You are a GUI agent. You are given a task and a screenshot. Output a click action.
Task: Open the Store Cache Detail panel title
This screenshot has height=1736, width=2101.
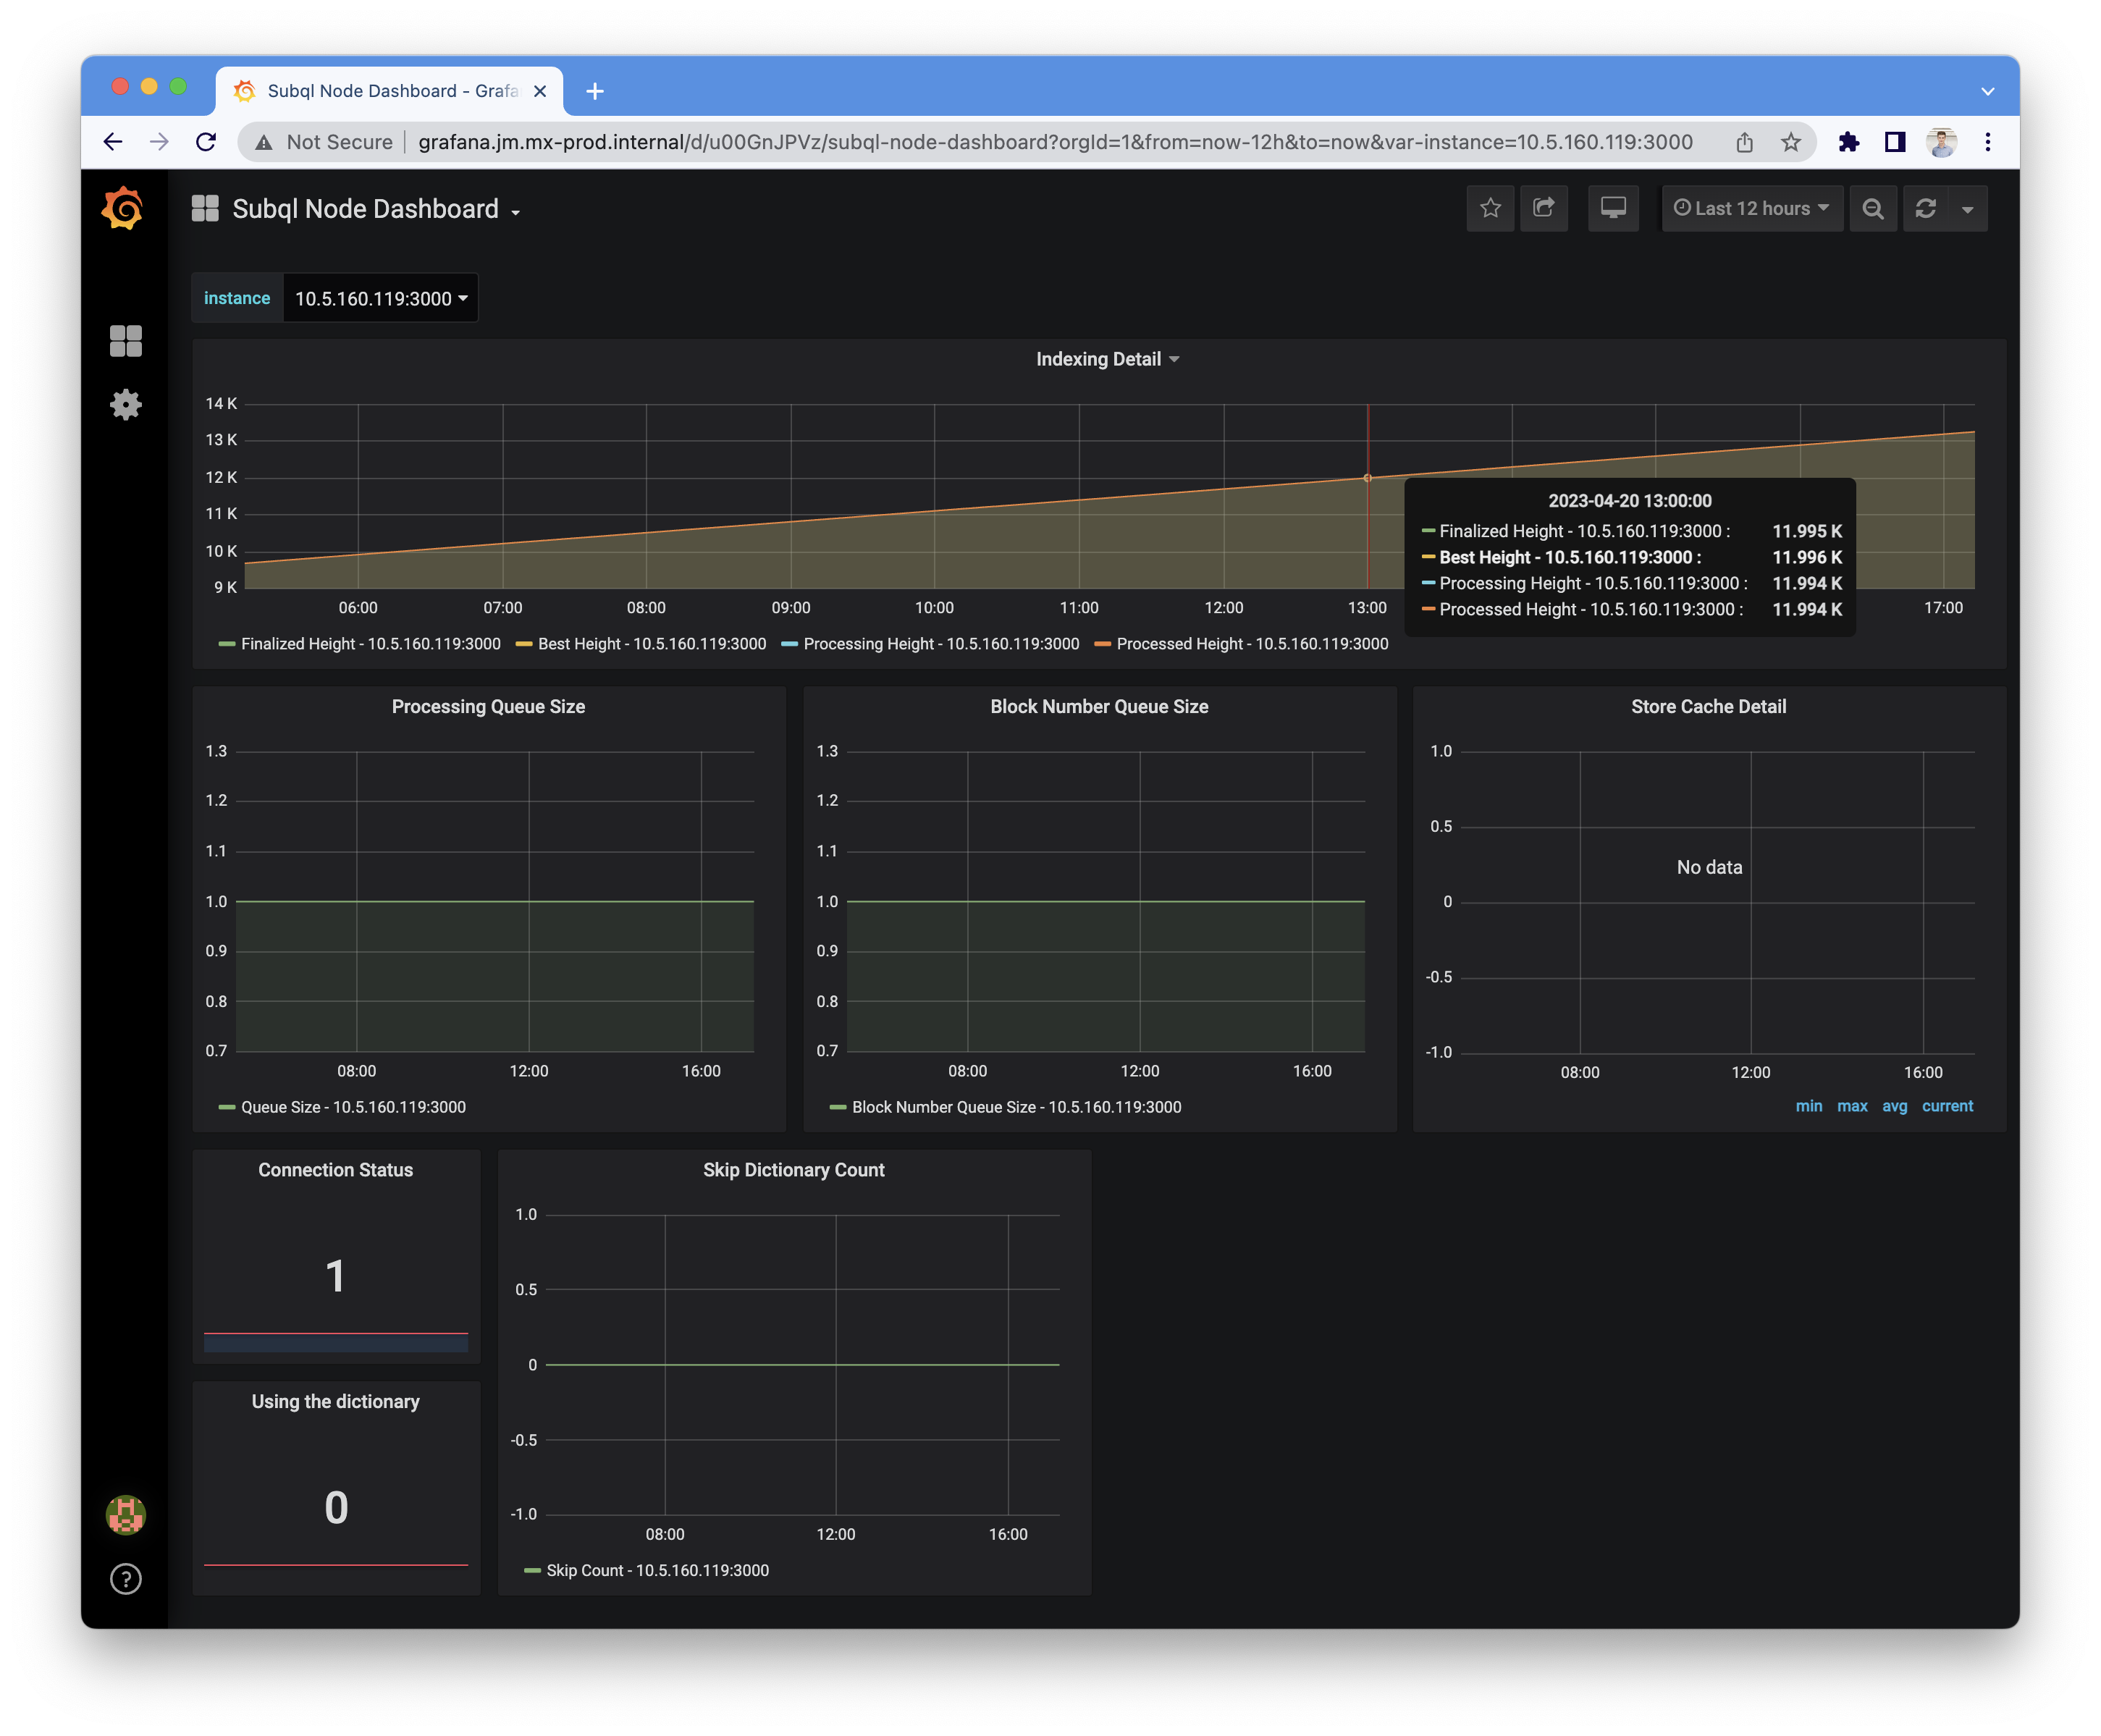(1708, 706)
